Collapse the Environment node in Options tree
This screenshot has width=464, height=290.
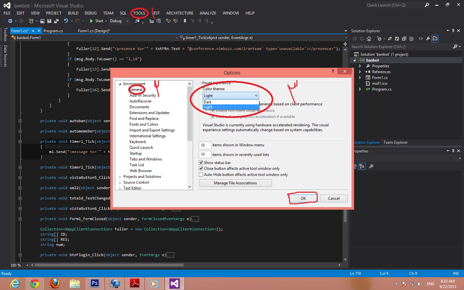tap(120, 84)
